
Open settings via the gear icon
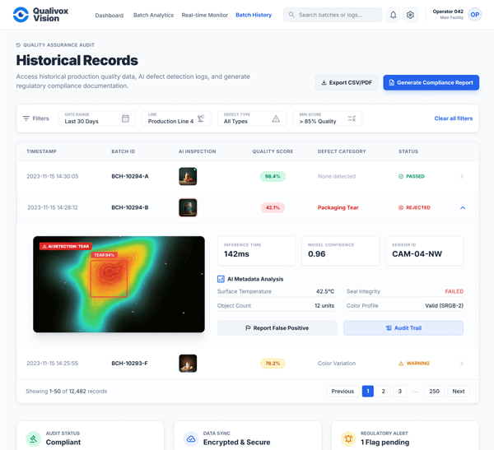tap(410, 15)
